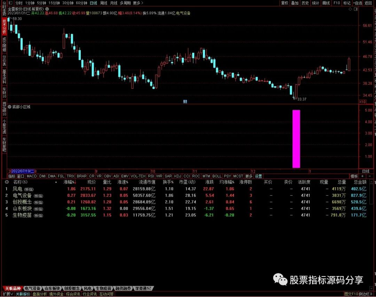
Task: Open the 复权 adjustment menu
Action: 285,3
